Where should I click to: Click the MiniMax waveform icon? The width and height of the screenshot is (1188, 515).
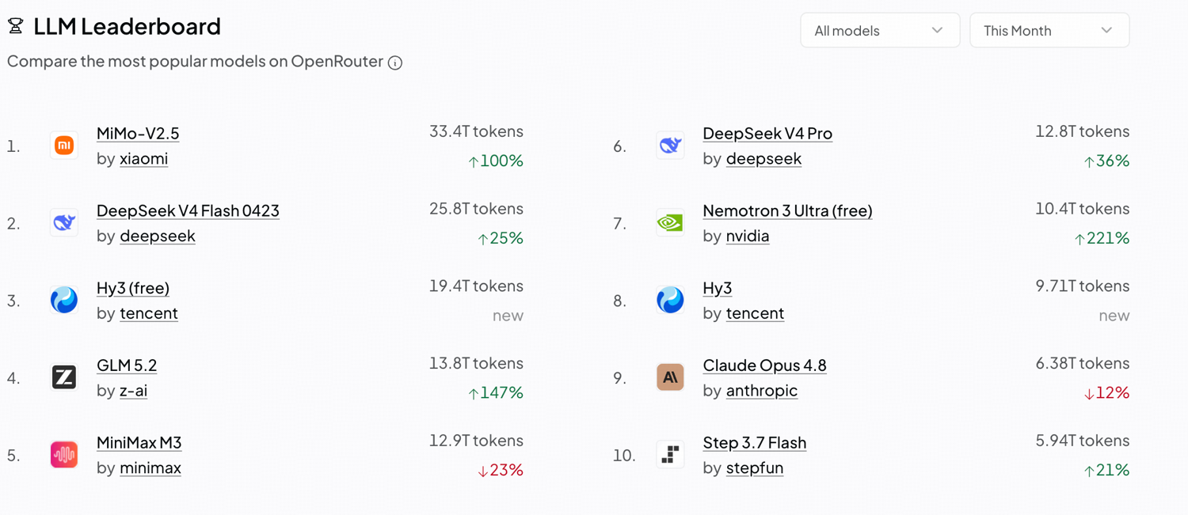coord(64,455)
